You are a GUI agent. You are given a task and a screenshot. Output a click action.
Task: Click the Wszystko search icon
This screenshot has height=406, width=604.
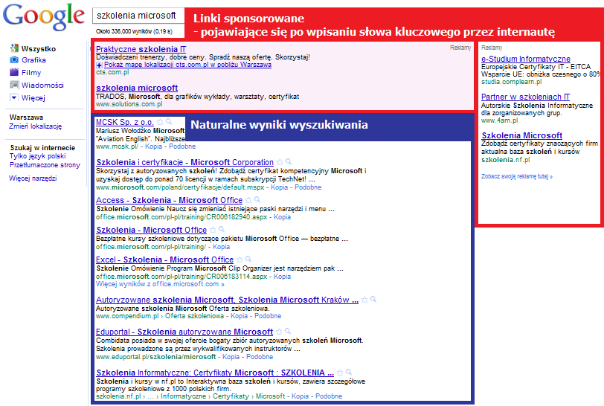[14, 48]
